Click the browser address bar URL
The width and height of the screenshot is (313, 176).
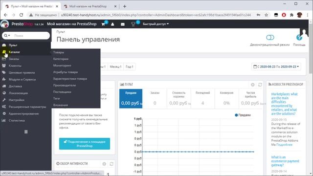coord(156,15)
